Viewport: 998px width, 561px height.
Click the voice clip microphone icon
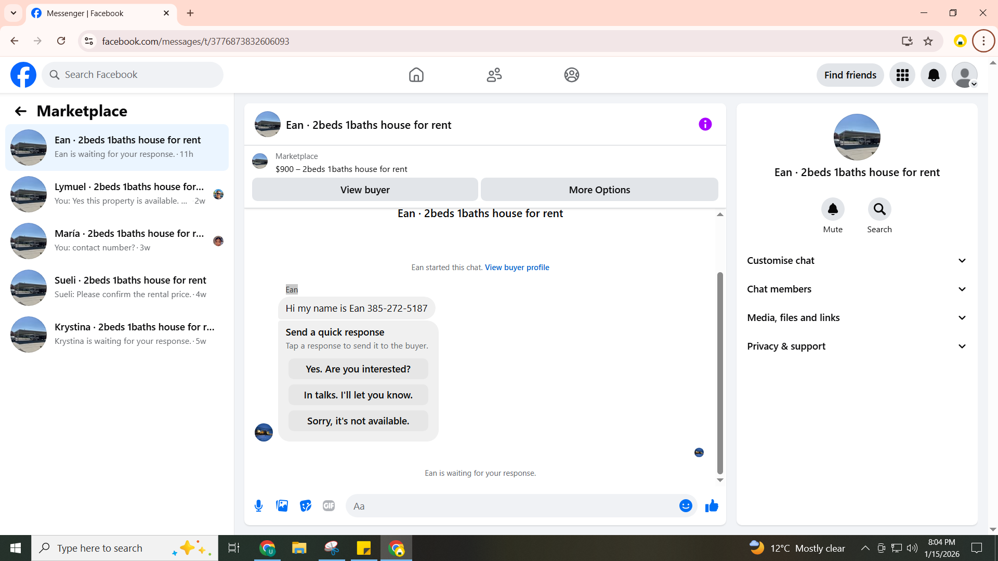(258, 506)
